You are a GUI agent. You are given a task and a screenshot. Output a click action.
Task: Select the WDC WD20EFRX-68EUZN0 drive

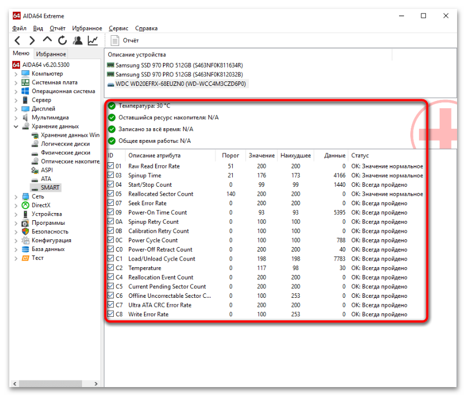pos(177,84)
